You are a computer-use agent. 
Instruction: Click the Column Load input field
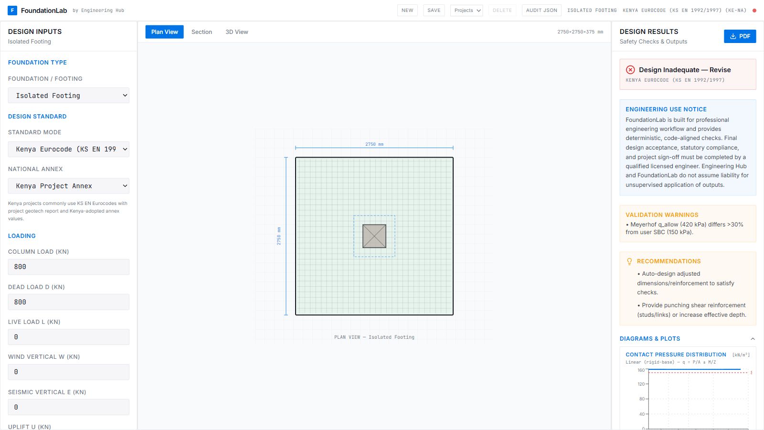pyautogui.click(x=69, y=267)
